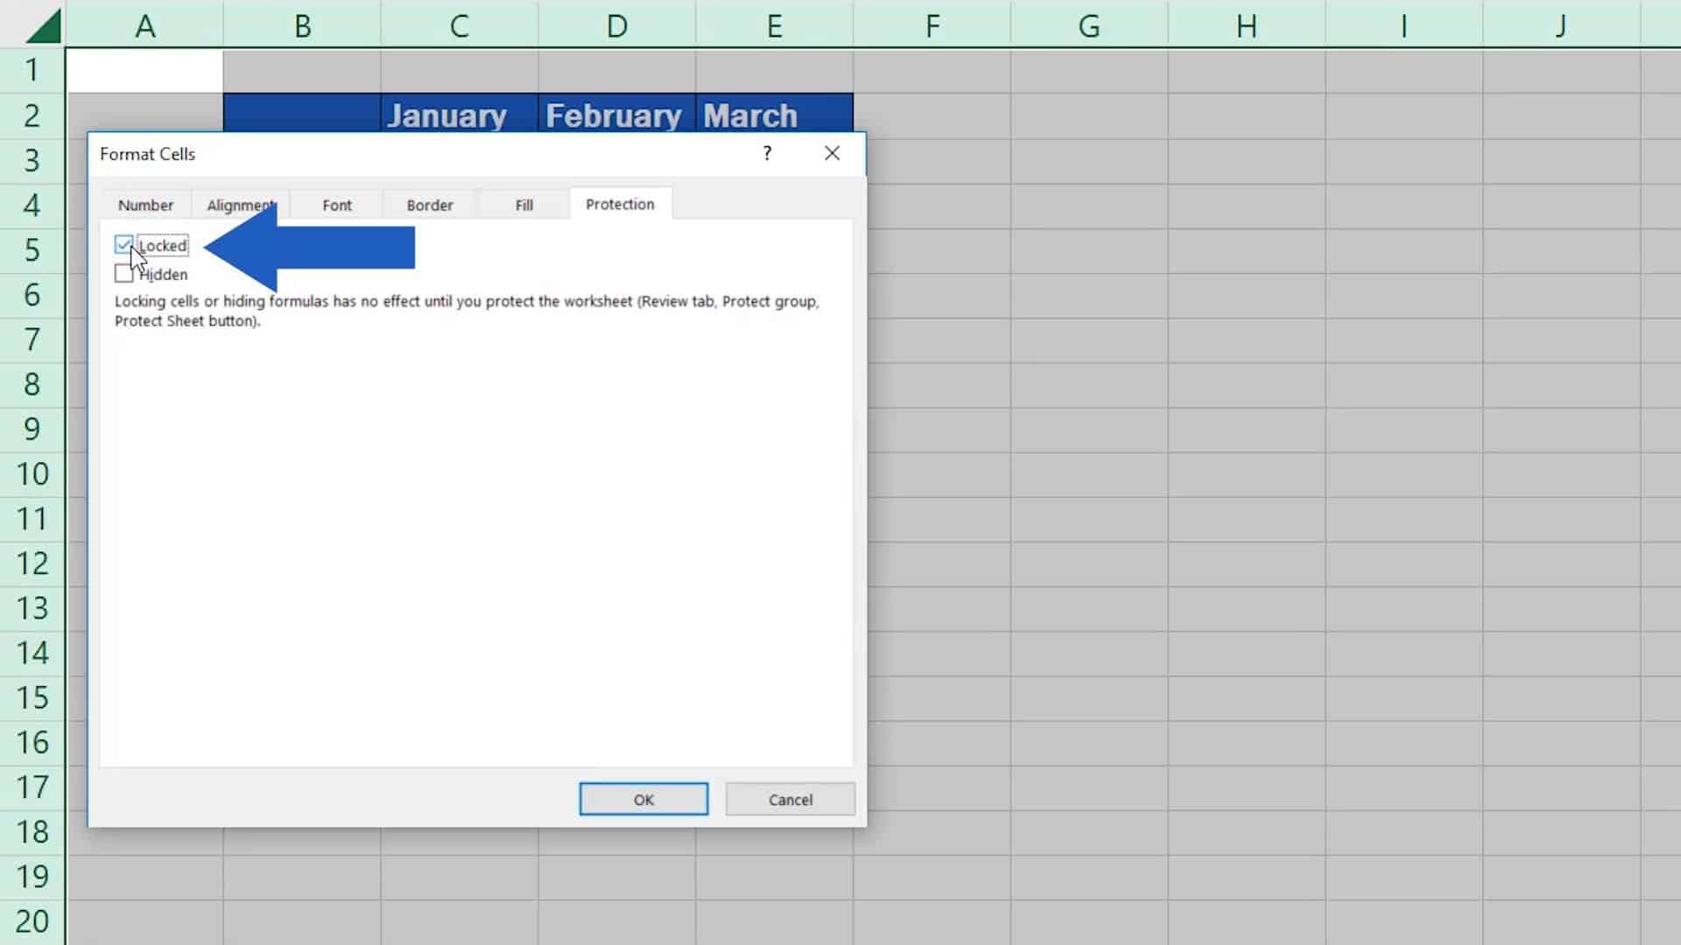Click the OK button
The width and height of the screenshot is (1681, 945).
[x=643, y=799]
